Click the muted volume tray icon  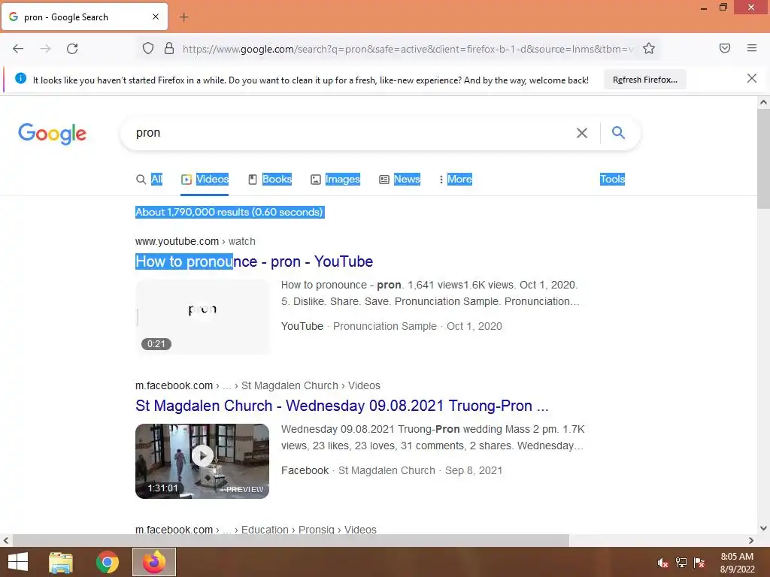click(x=663, y=563)
